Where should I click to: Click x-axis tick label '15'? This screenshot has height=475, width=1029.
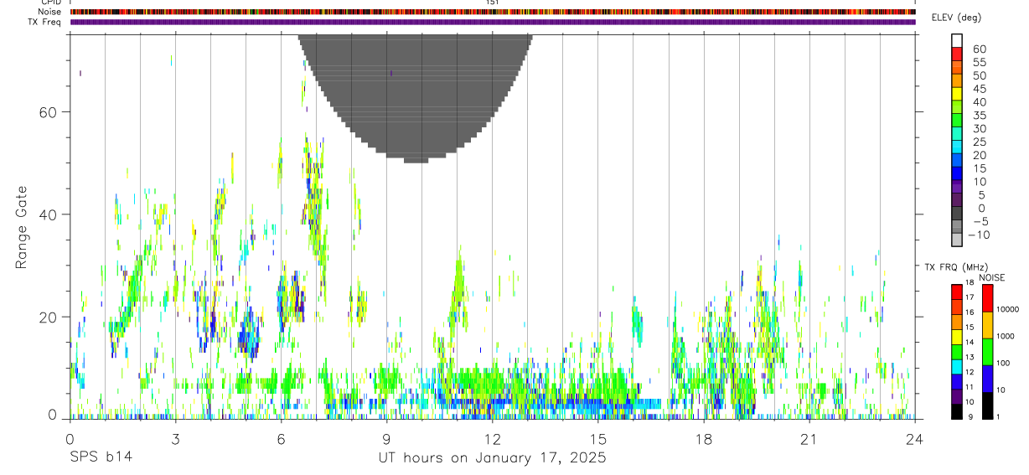[x=598, y=439]
